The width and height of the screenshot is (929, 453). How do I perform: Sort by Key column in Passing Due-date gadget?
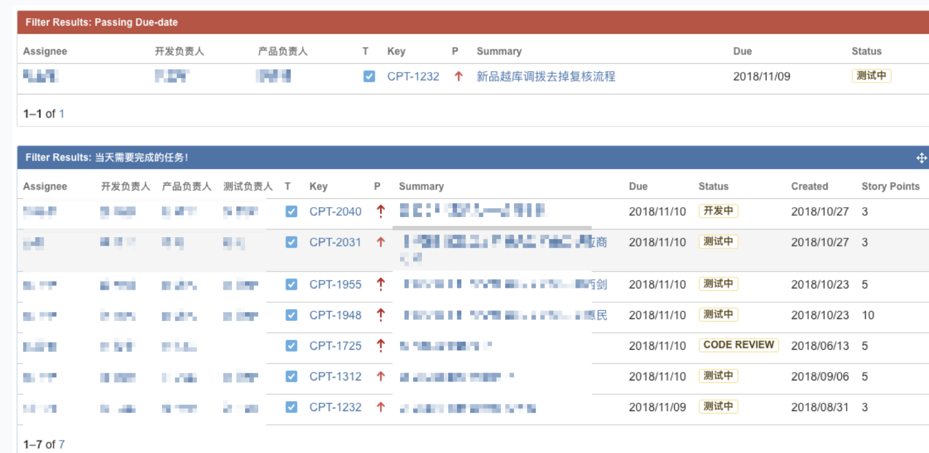[x=396, y=51]
